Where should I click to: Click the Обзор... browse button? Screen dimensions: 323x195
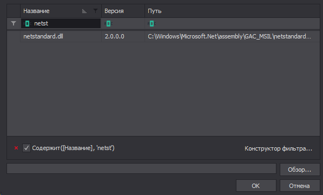click(x=300, y=170)
